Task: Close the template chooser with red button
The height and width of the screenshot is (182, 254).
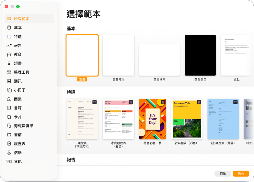Action: coord(7,7)
